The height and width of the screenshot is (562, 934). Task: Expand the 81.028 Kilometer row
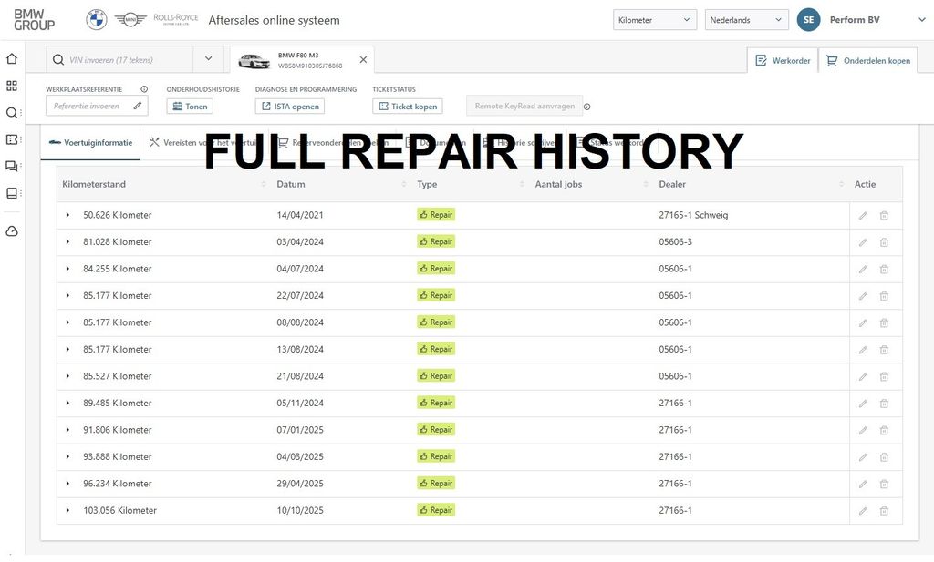[x=67, y=242]
